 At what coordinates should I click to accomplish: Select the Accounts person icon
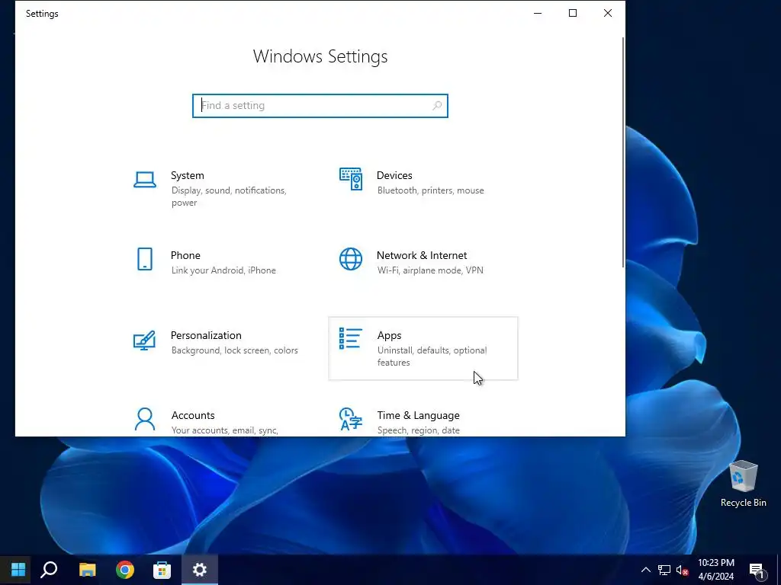pyautogui.click(x=144, y=420)
